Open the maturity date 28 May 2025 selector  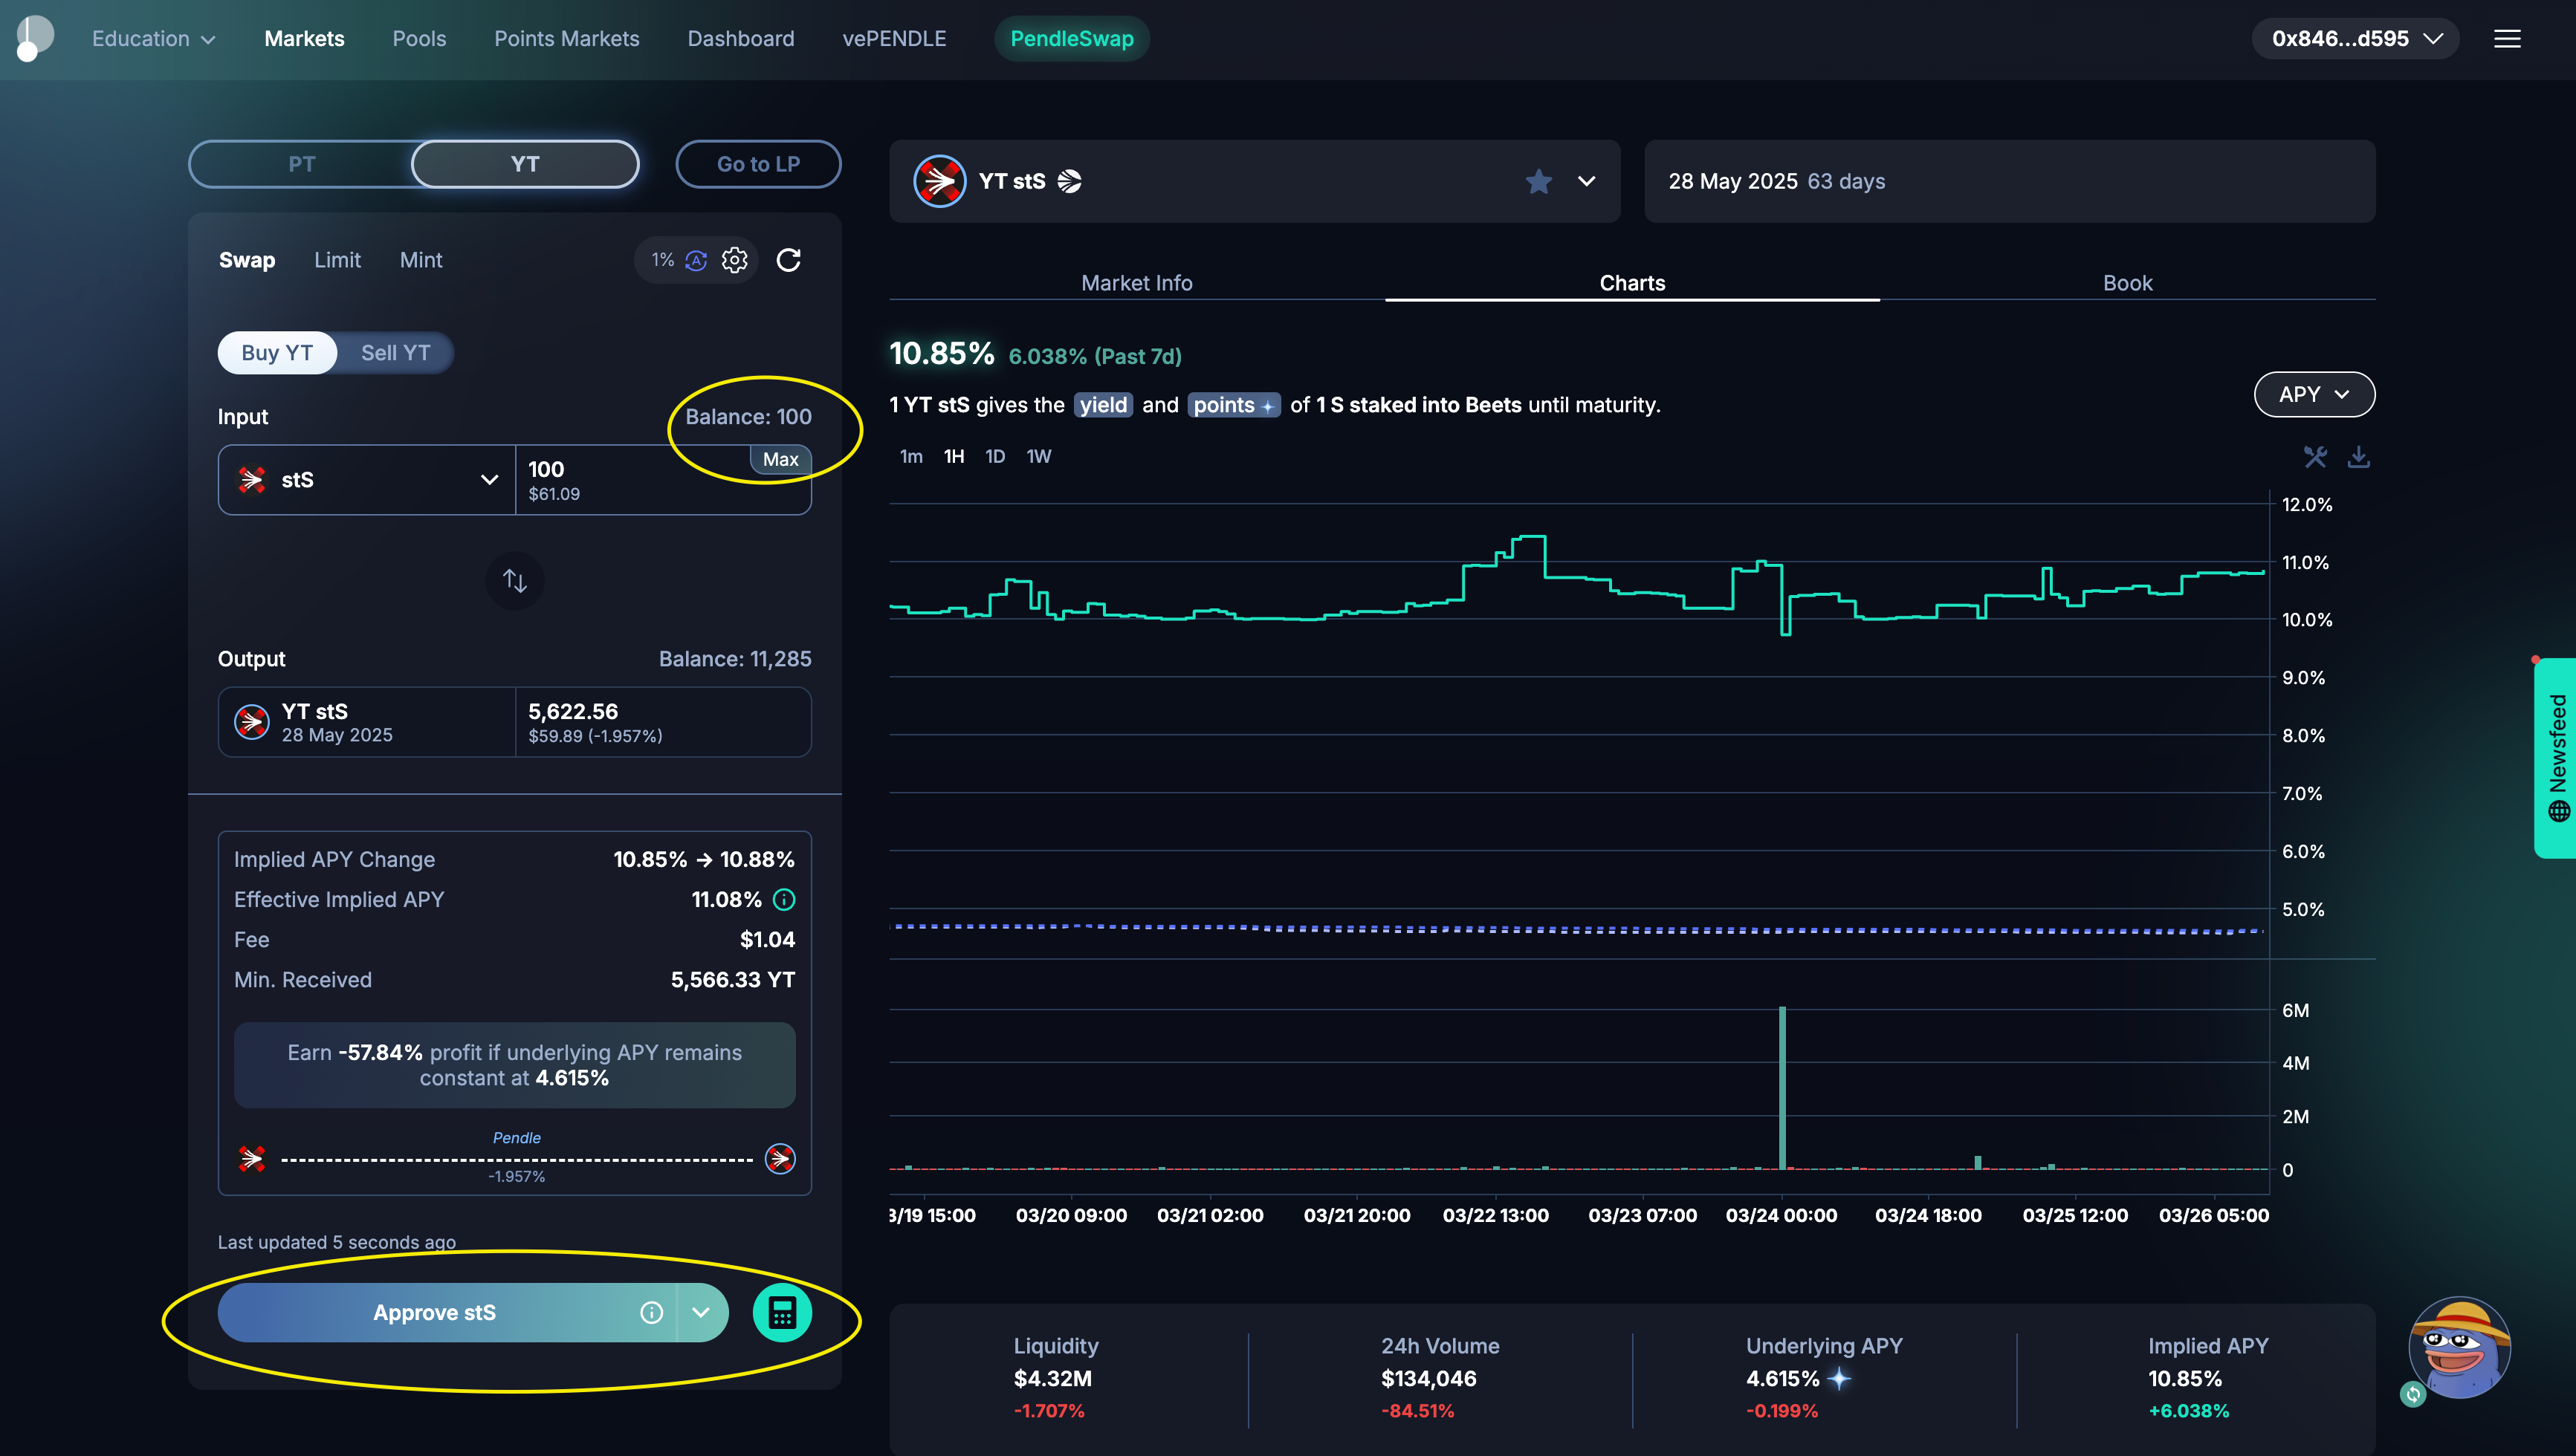[x=2009, y=181]
